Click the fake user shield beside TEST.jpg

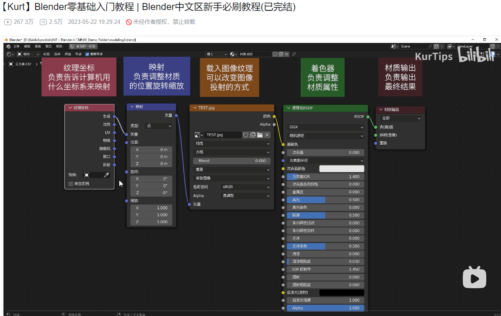tap(246, 135)
